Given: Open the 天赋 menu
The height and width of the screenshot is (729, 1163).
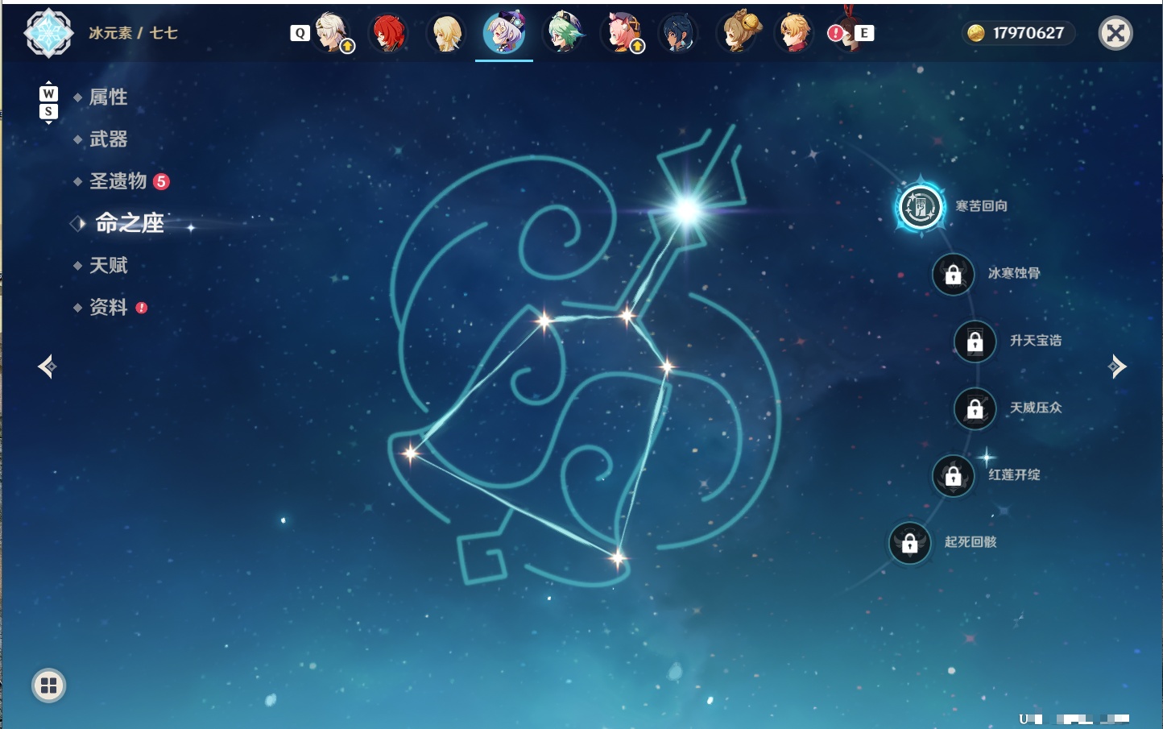Looking at the screenshot, I should (108, 265).
